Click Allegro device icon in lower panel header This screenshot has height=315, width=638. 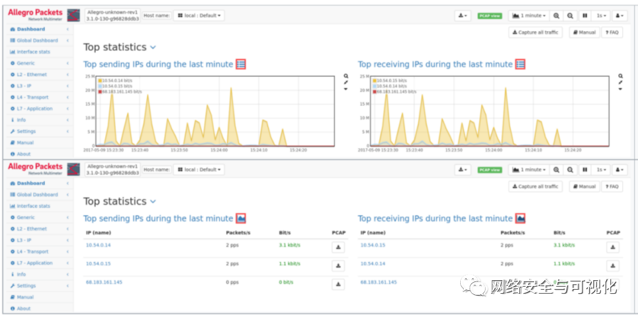coord(73,169)
